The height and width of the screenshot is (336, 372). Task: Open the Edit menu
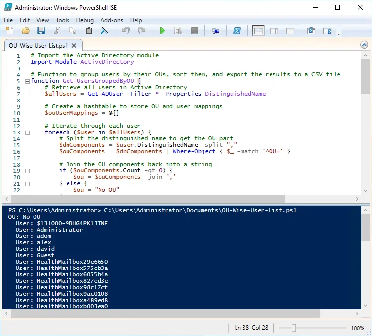click(25, 20)
